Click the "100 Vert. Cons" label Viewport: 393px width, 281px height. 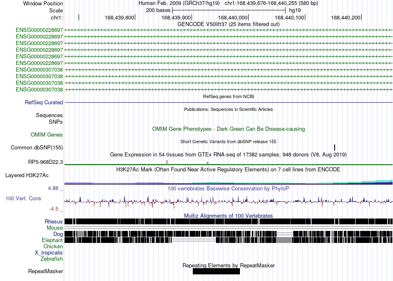coord(23,198)
